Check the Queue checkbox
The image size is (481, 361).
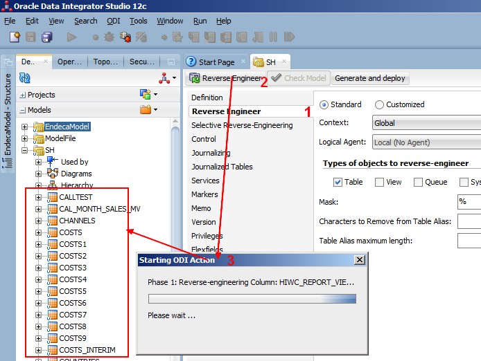click(x=418, y=182)
